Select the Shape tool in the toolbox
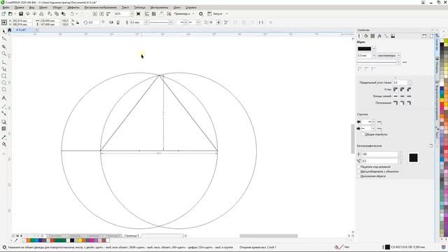The image size is (448, 252). (x=4, y=38)
